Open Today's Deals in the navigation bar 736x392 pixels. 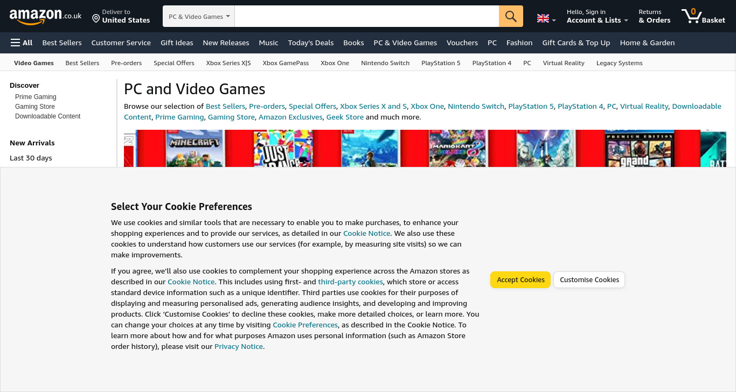coord(311,43)
